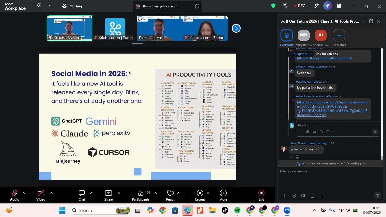Click the green encryption shield icon
Image resolution: width=386 pixels, height=217 pixels.
pos(273,6)
